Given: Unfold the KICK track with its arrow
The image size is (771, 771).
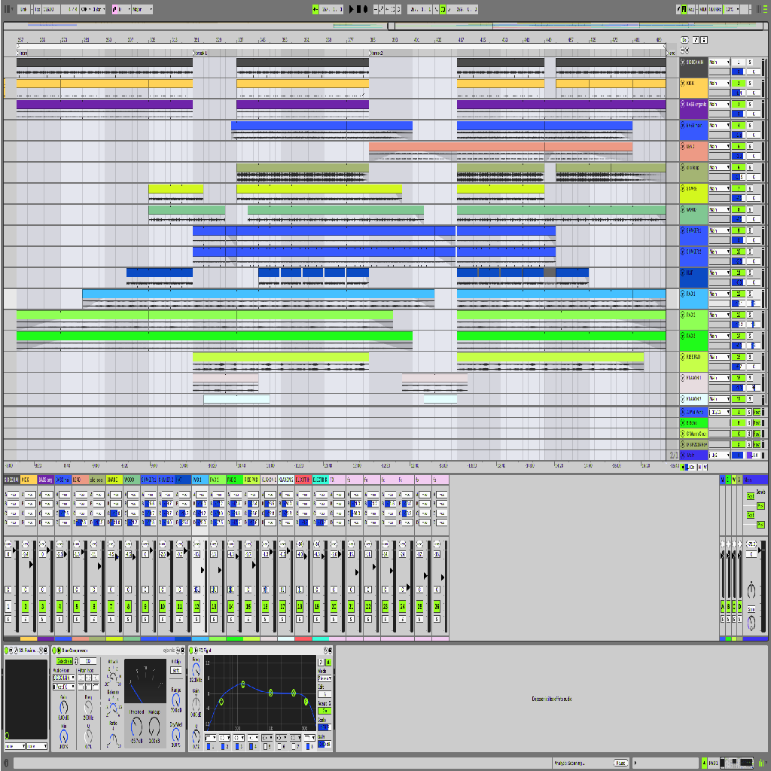Looking at the screenshot, I should pyautogui.click(x=682, y=83).
